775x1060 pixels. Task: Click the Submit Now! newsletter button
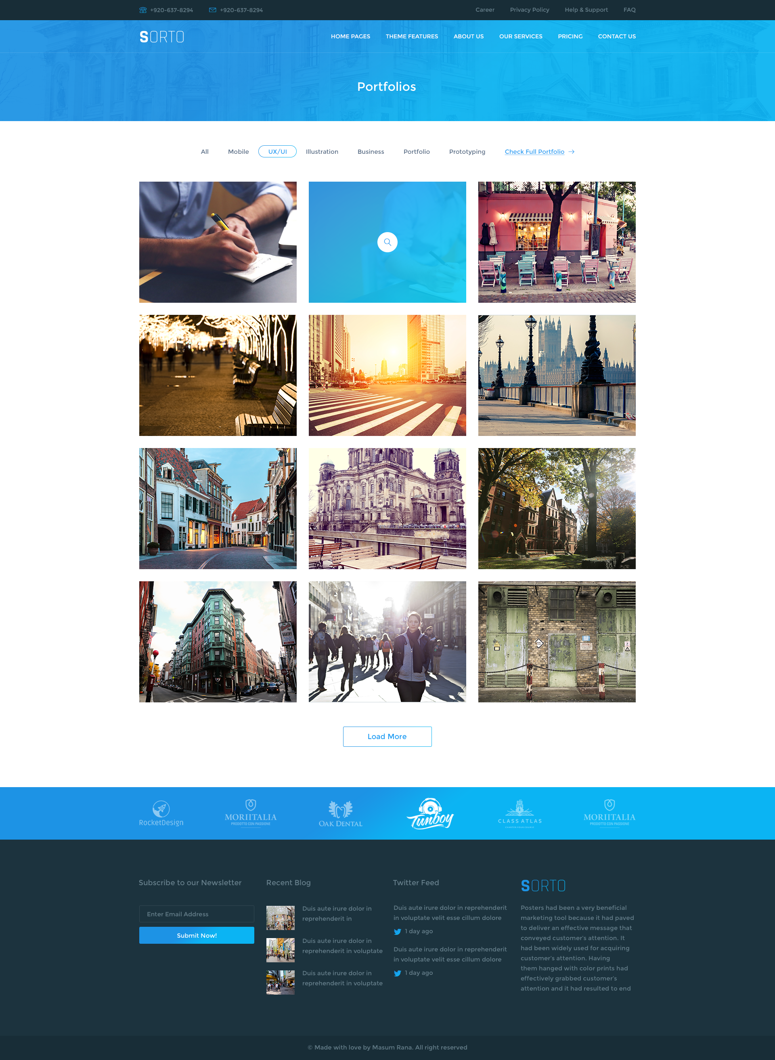point(197,935)
